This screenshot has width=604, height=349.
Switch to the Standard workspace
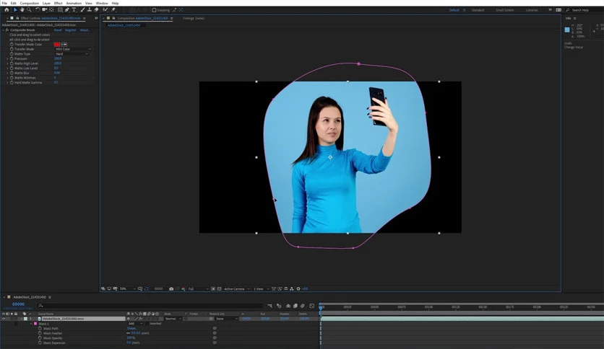[478, 10]
